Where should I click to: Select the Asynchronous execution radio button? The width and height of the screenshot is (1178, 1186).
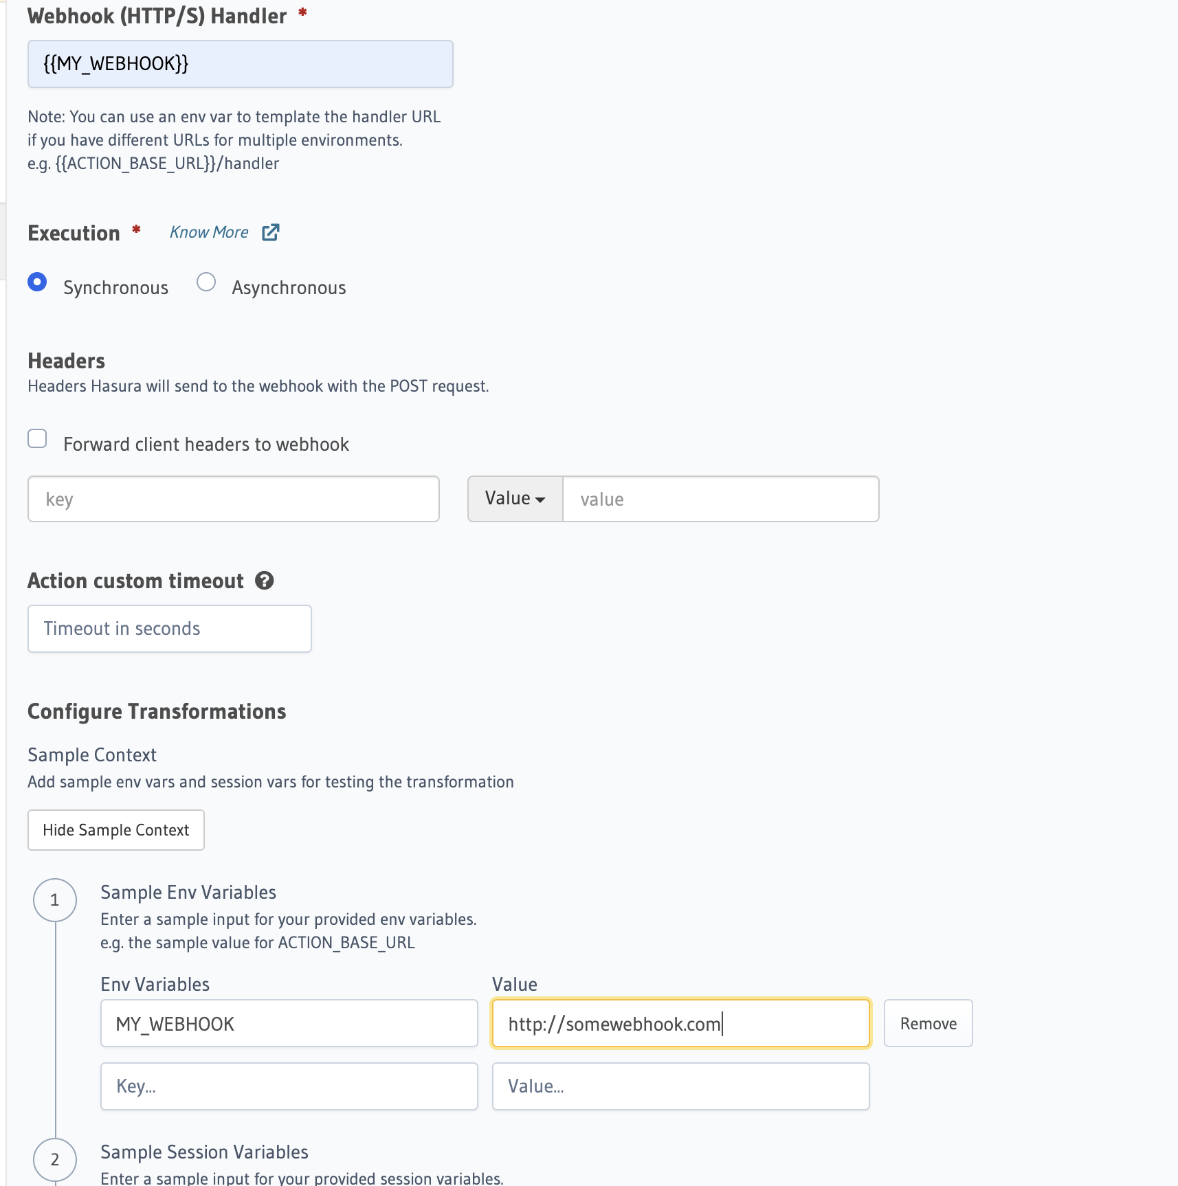coord(206,282)
